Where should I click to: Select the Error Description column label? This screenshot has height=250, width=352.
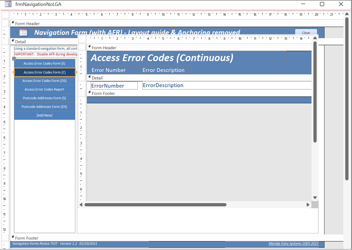(x=166, y=70)
